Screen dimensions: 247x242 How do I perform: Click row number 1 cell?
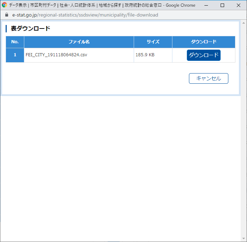pos(15,55)
